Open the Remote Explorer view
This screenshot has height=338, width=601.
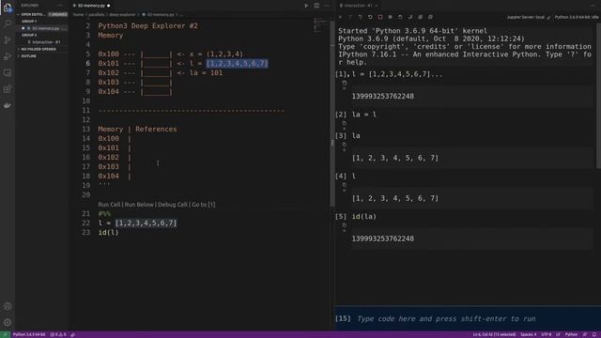click(x=8, y=72)
